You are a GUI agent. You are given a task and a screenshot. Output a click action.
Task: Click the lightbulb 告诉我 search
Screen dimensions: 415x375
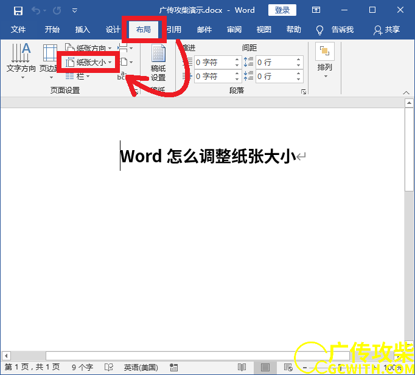[335, 30]
